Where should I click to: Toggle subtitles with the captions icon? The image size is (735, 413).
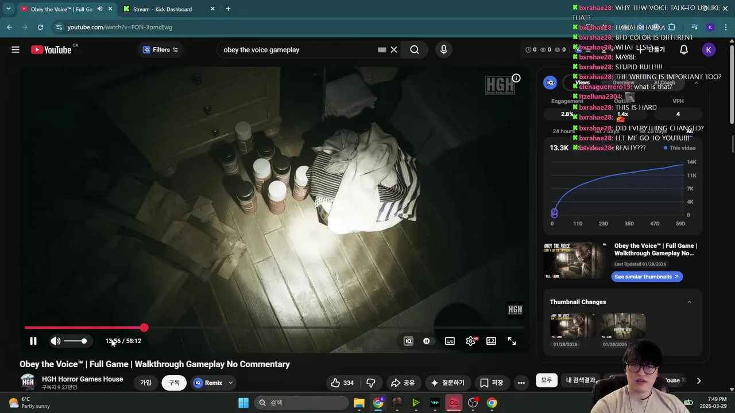pos(450,341)
